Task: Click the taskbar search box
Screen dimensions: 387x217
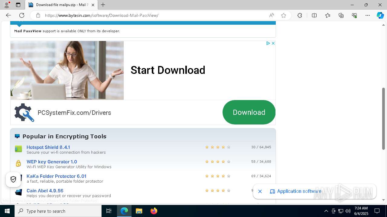Action: (58, 211)
